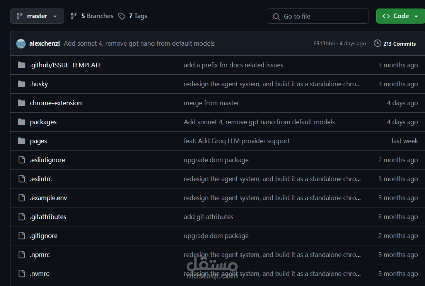View the 213 Commits history

(x=395, y=43)
